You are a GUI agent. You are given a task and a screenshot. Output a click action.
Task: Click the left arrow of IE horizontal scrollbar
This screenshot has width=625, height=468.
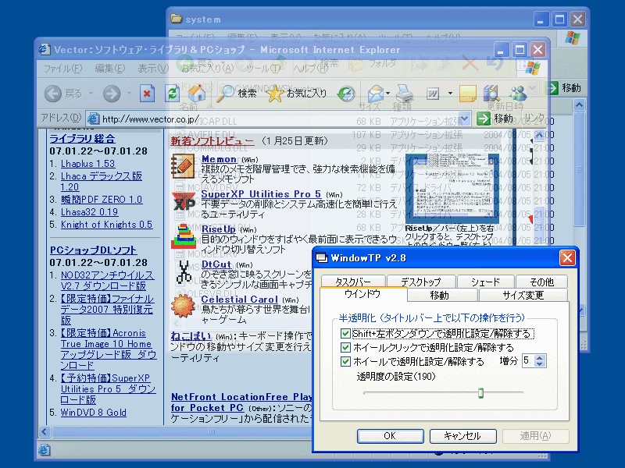pos(45,431)
